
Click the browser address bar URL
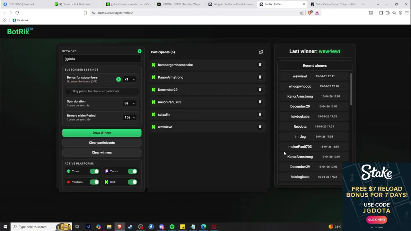click(115, 13)
